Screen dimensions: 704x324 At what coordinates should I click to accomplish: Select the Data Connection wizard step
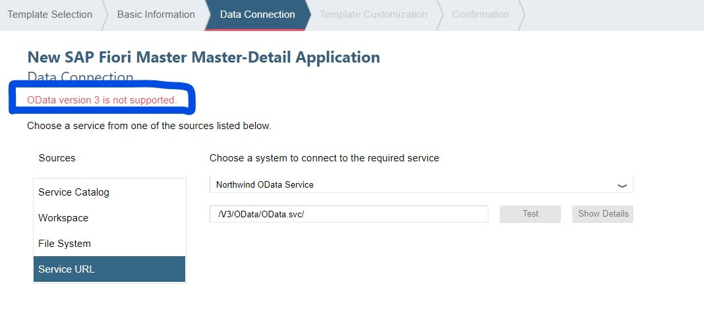tap(257, 14)
